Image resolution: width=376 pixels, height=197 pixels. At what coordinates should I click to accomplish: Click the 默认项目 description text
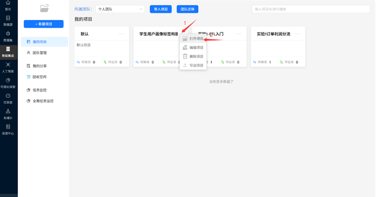coord(84,45)
